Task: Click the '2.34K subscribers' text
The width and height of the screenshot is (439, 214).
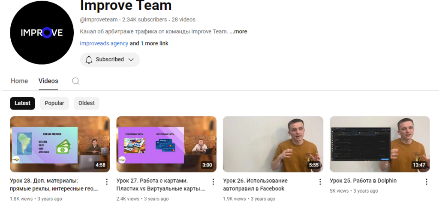Action: point(144,20)
